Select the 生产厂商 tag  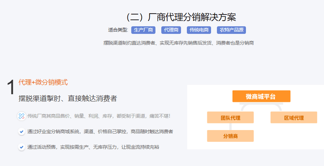pos(144,30)
